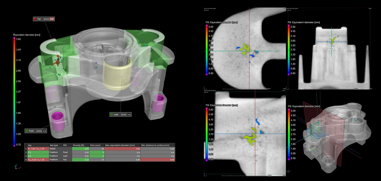381x181 pixels.
Task: Click the Equivalent diameter color bar in 3D view
Action: (14, 90)
